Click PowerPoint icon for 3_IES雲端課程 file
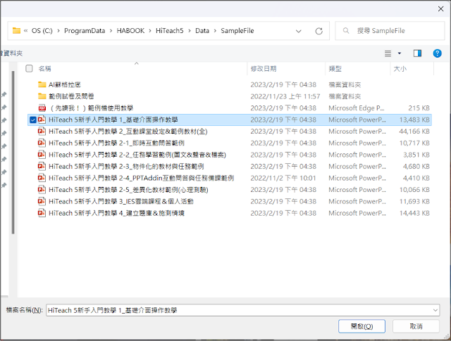 [42, 201]
